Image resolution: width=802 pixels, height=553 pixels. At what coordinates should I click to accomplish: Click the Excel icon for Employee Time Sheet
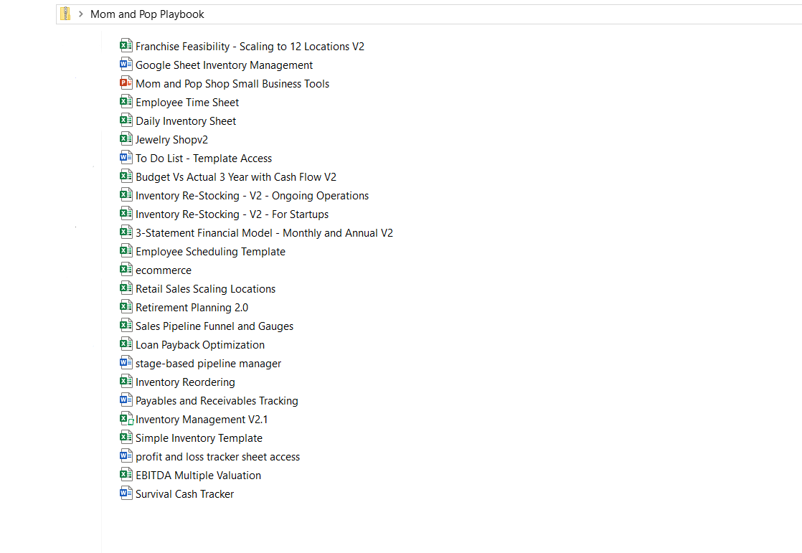[126, 102]
